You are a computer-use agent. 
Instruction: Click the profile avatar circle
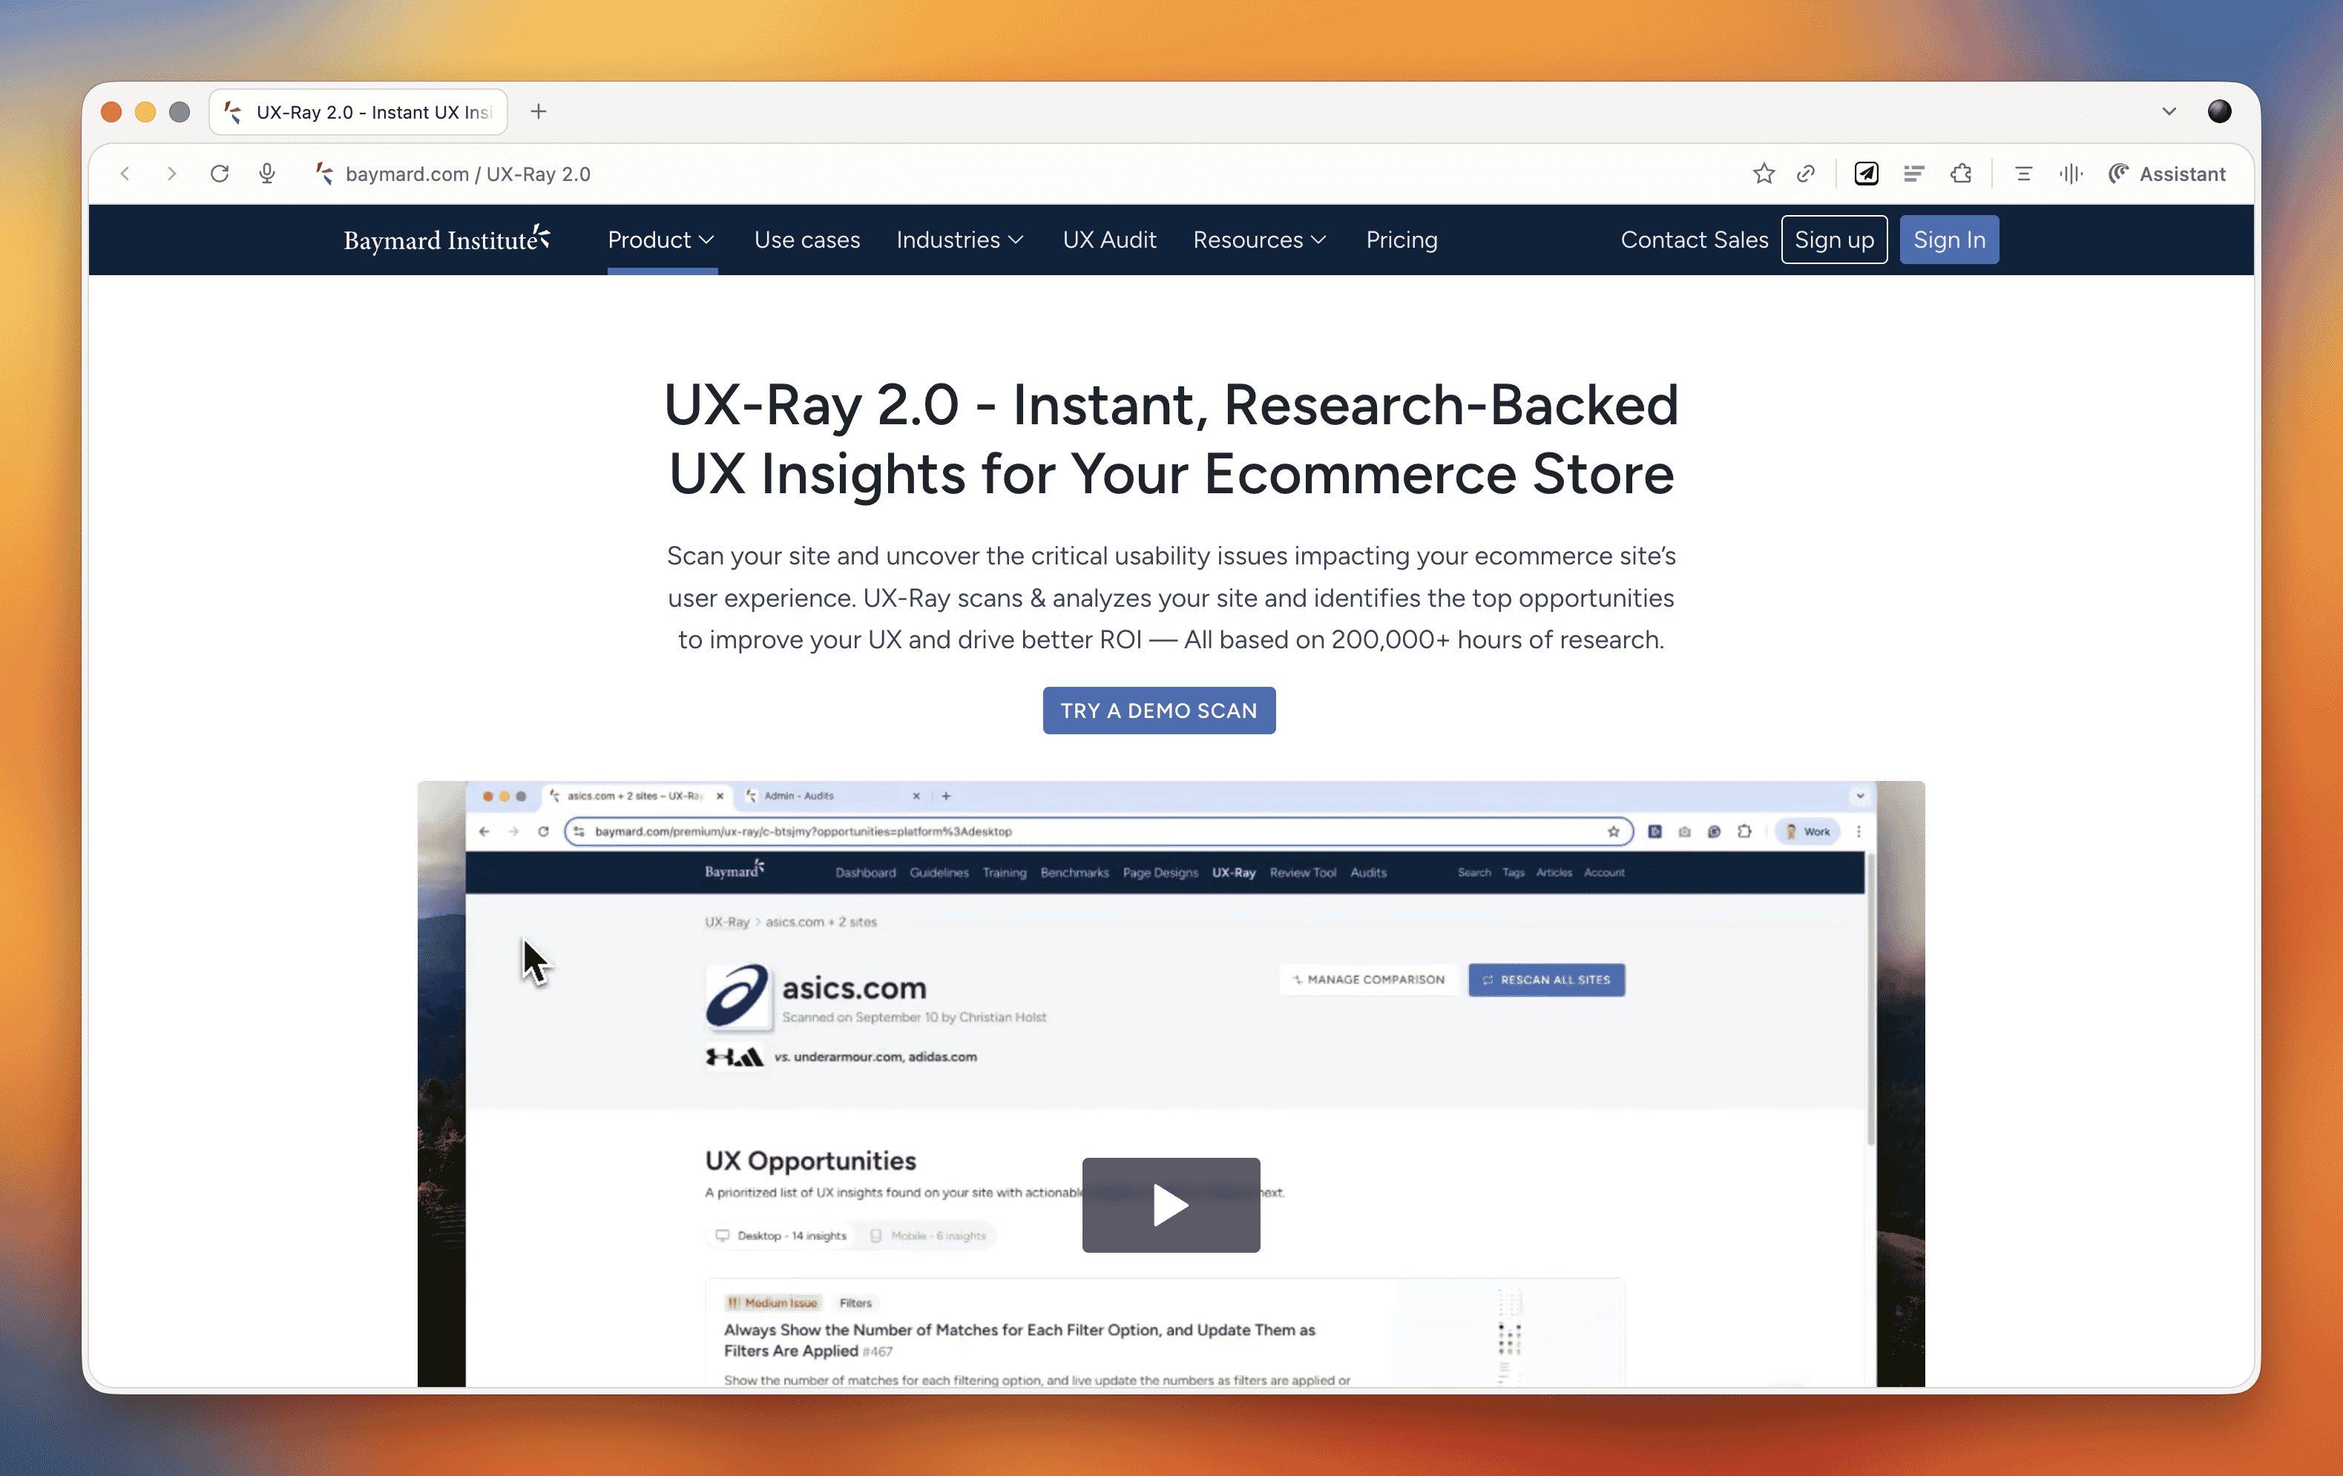coord(2219,112)
